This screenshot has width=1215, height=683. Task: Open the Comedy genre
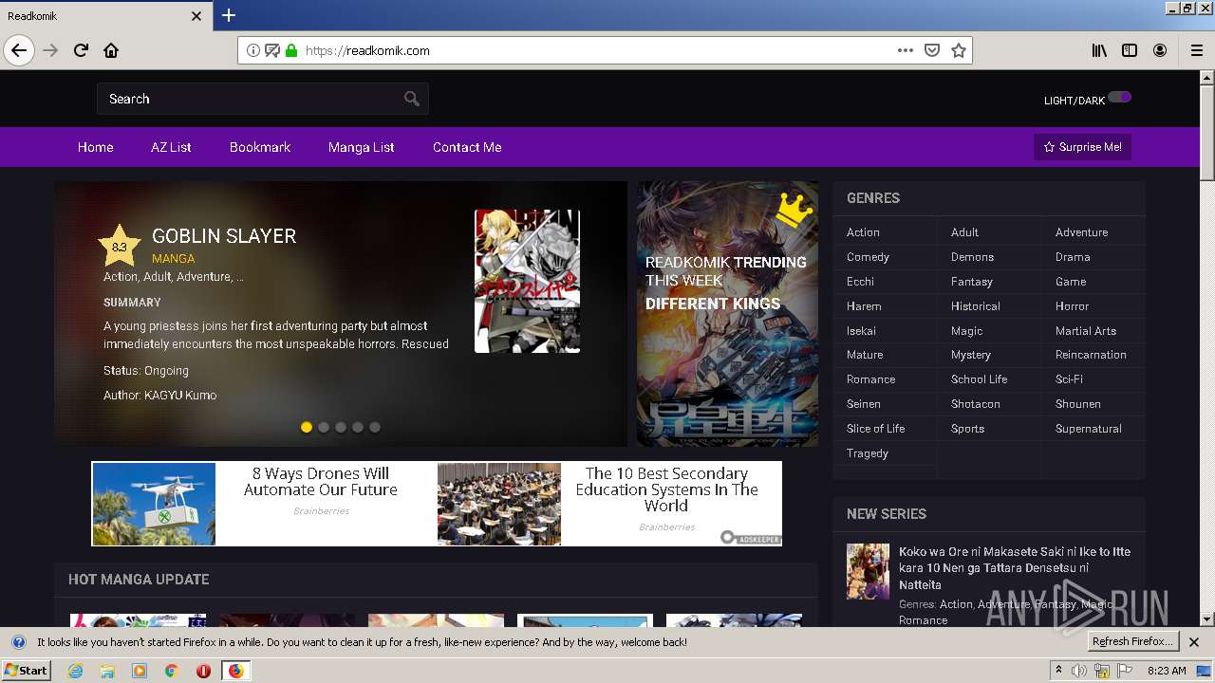coord(868,257)
